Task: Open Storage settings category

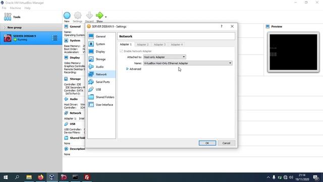Action: click(x=101, y=59)
